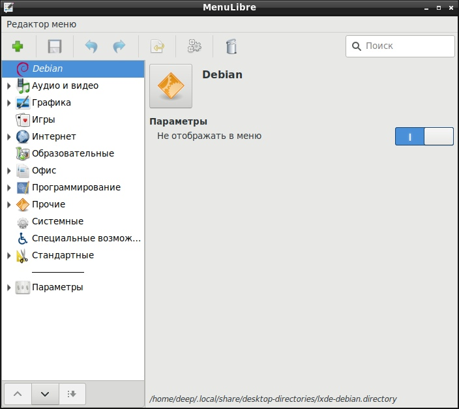Expand the Прочие category arrow

8,205
